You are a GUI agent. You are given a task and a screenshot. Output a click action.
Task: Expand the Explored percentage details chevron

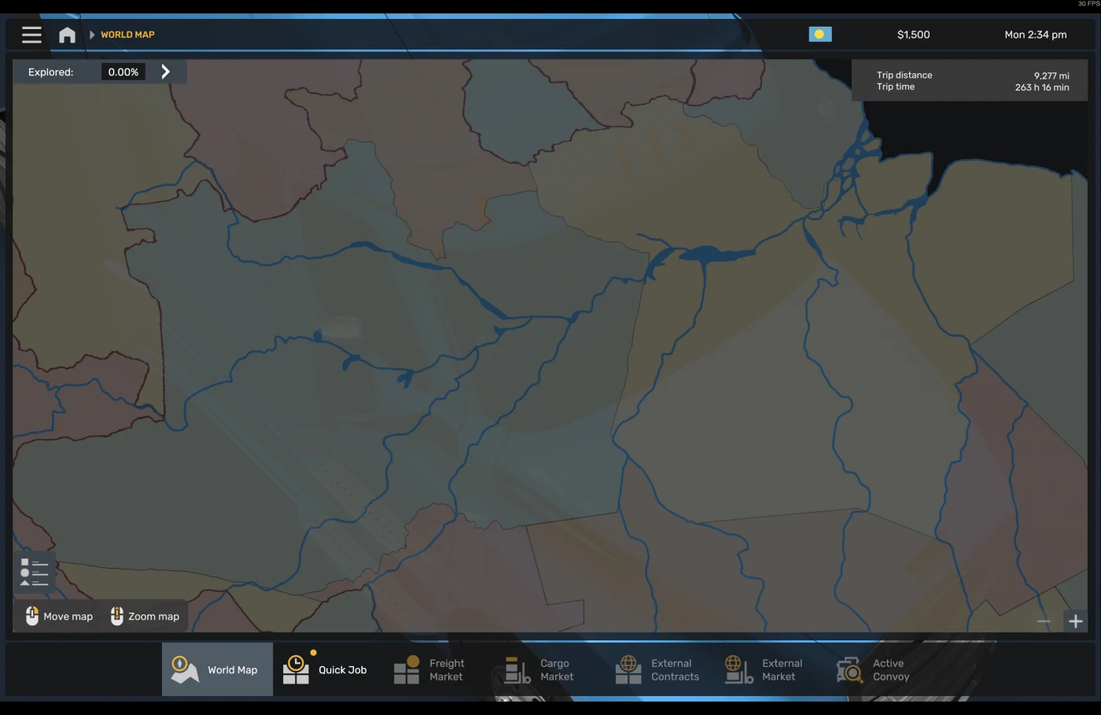(x=165, y=71)
